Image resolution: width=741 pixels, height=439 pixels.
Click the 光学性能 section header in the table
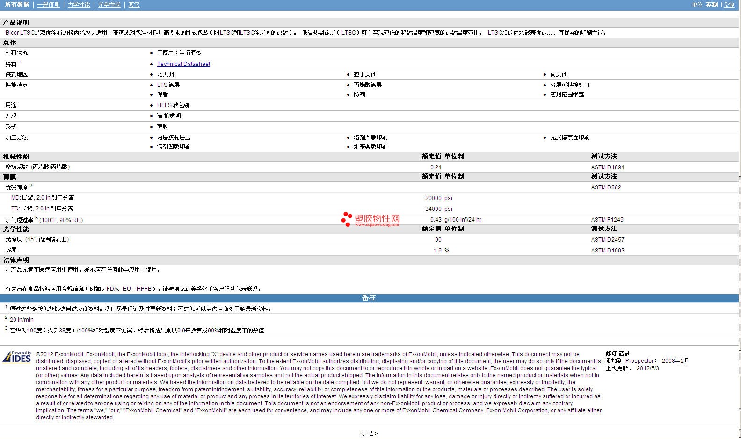point(16,229)
